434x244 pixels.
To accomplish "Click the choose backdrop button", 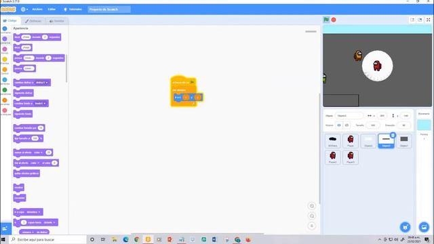I will [424, 227].
